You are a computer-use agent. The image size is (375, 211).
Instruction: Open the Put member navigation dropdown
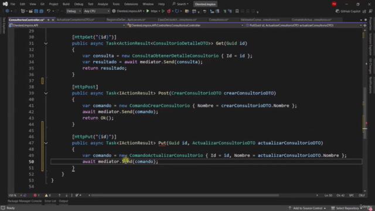[x=304, y=25]
